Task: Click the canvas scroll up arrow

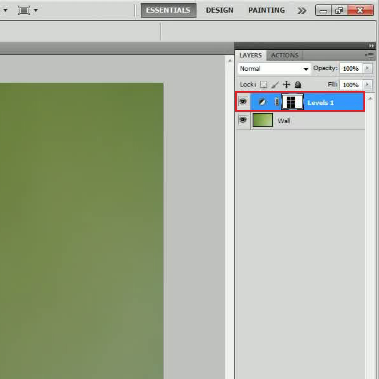Action: (x=230, y=61)
